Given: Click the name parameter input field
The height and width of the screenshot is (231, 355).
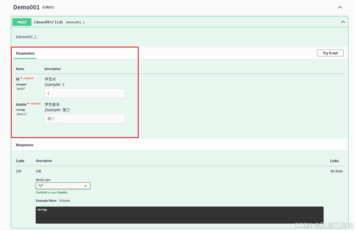Looking at the screenshot, I should [85, 118].
